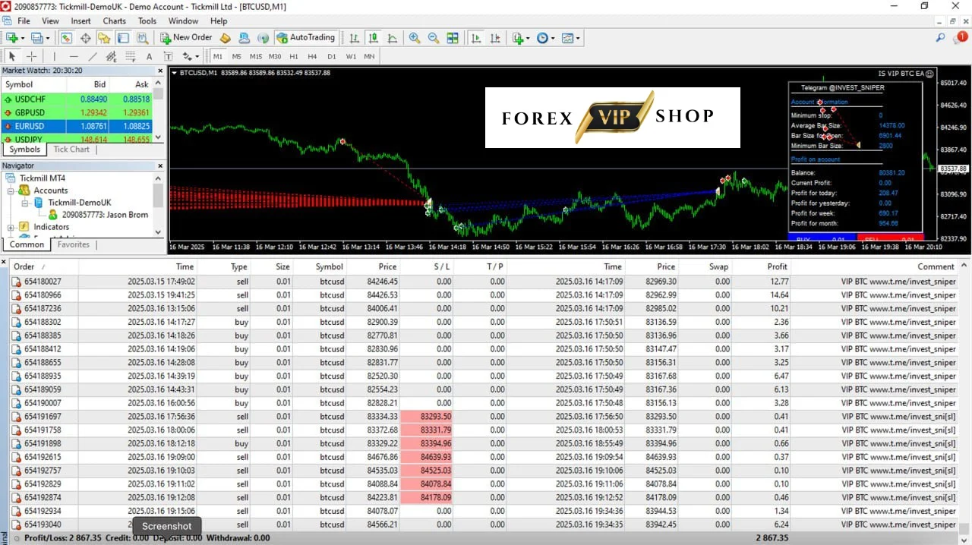Screen dimensions: 972x545
Task: Switch chart to line chart icon
Action: [393, 38]
